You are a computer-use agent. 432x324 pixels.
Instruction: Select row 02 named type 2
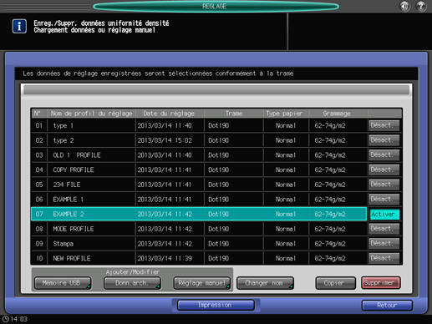(x=199, y=140)
